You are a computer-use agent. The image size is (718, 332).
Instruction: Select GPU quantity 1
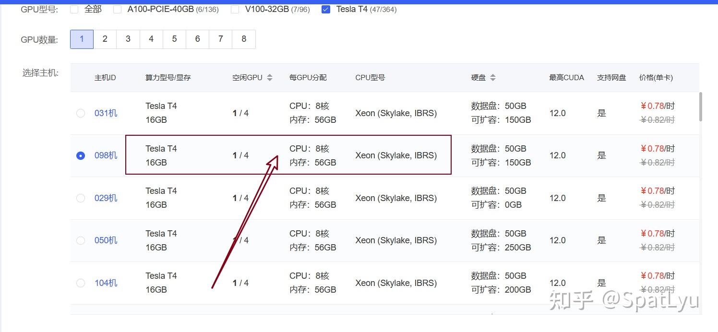coord(82,39)
